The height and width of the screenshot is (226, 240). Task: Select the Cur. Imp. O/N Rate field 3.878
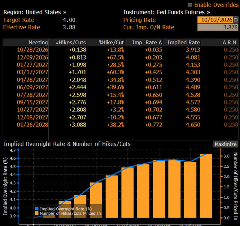(218, 27)
